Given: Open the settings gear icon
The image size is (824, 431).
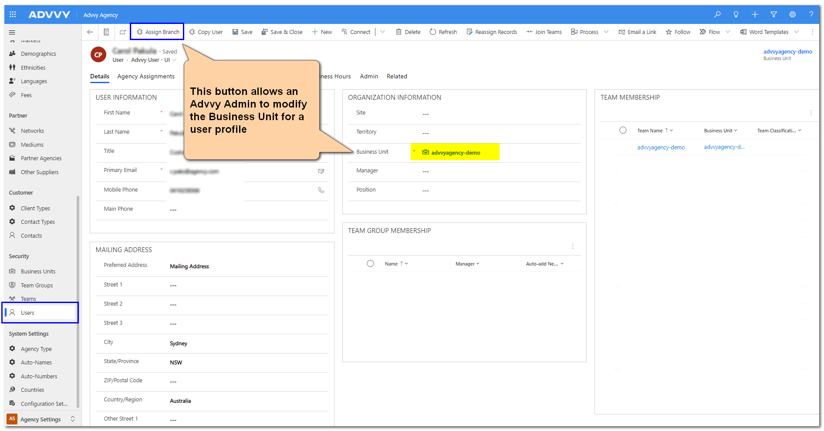Looking at the screenshot, I should pos(793,14).
